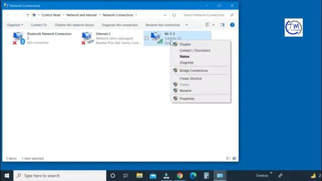This screenshot has width=322, height=181.
Task: Select the Ethernet 2 adapter icon
Action: pos(88,38)
